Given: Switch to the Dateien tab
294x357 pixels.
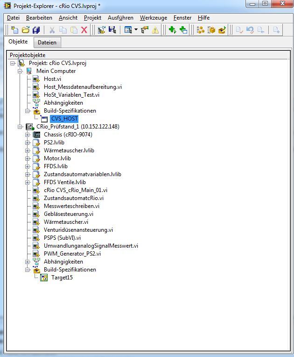Looking at the screenshot, I should point(47,43).
